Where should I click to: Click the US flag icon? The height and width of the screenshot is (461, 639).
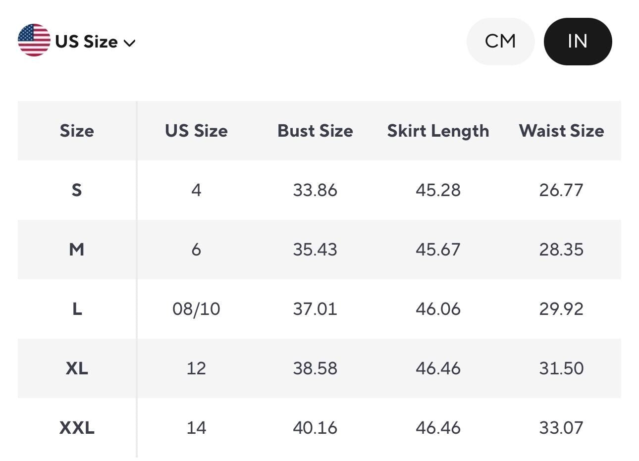(x=34, y=40)
